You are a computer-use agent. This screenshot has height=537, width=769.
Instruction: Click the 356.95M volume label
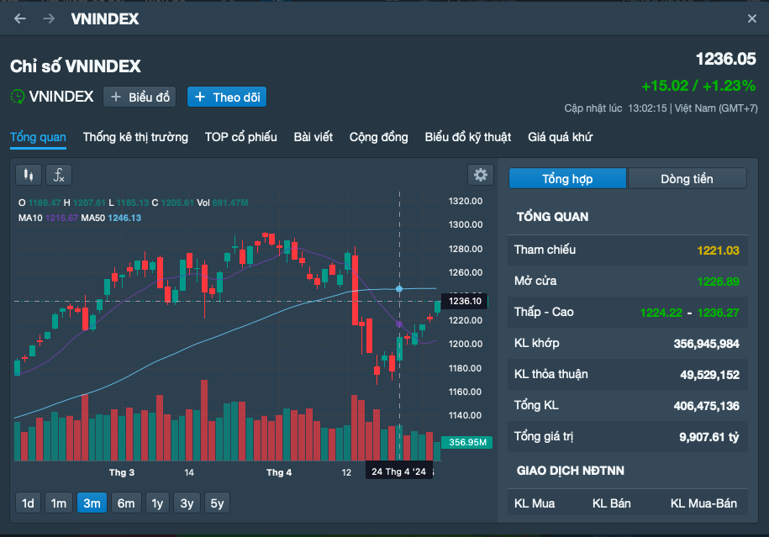(467, 442)
